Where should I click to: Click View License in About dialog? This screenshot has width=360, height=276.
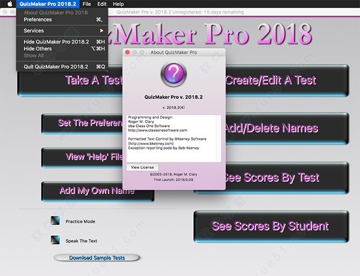tap(142, 167)
